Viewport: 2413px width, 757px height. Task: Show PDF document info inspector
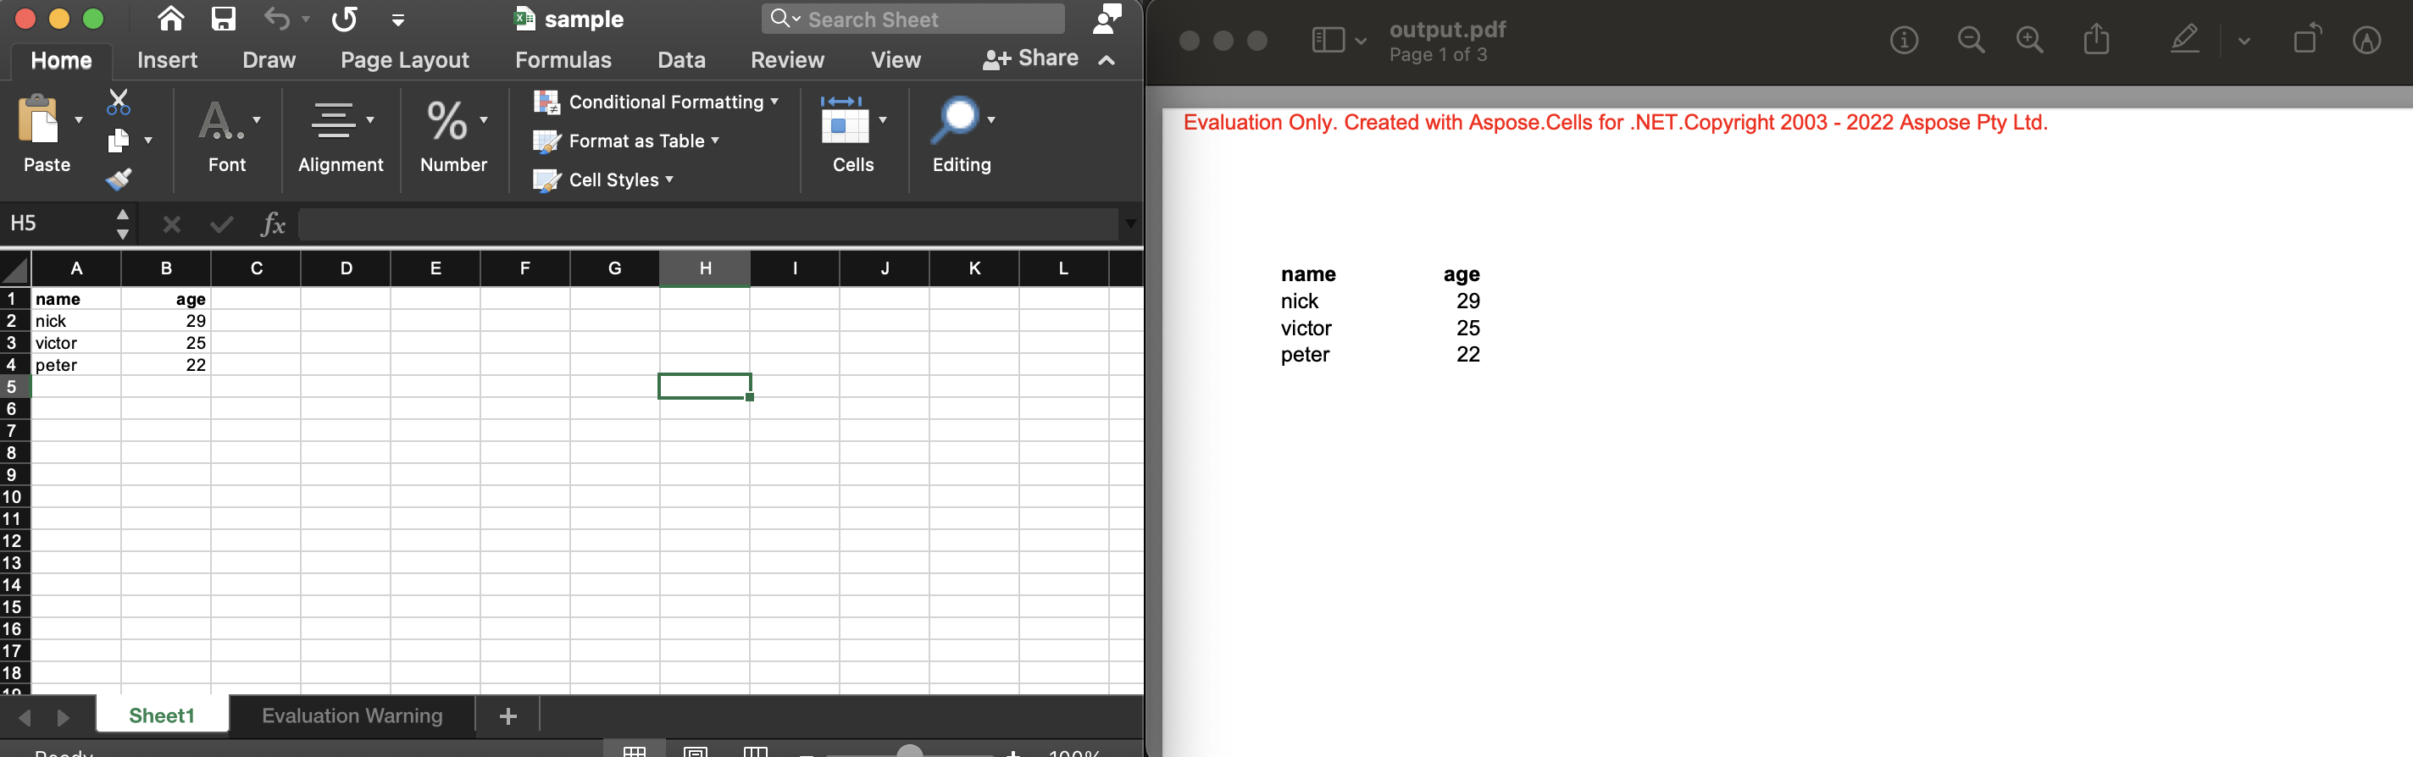coord(1904,41)
